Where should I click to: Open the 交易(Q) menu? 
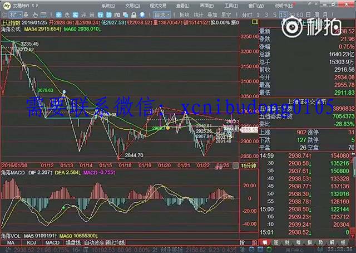132,6
